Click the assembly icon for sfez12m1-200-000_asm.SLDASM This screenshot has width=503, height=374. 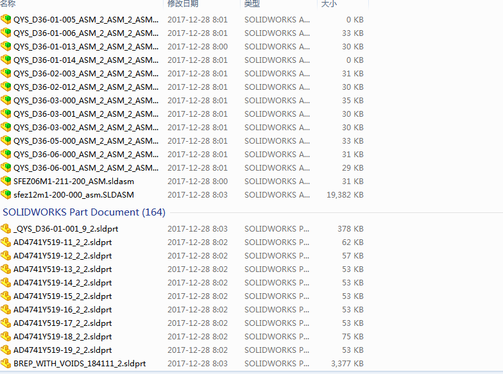pos(6,195)
